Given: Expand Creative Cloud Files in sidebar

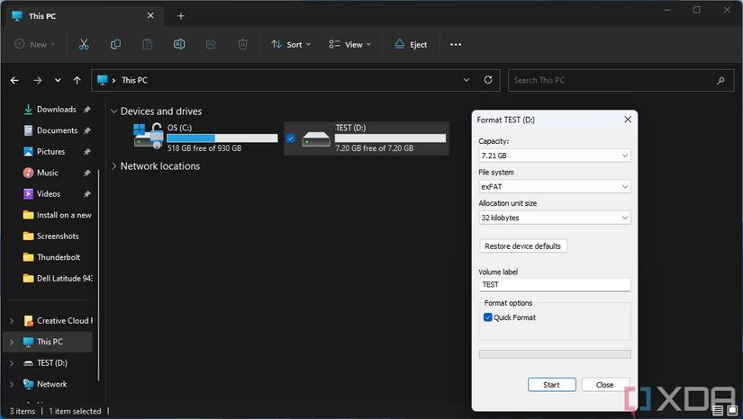Looking at the screenshot, I should point(12,321).
